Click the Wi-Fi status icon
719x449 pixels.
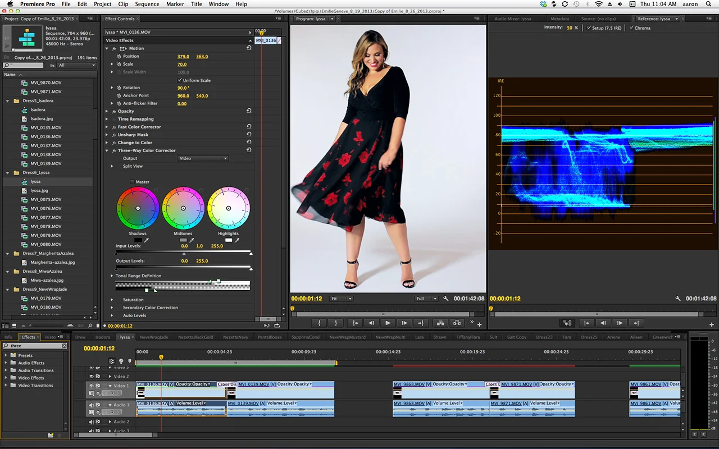click(x=599, y=4)
